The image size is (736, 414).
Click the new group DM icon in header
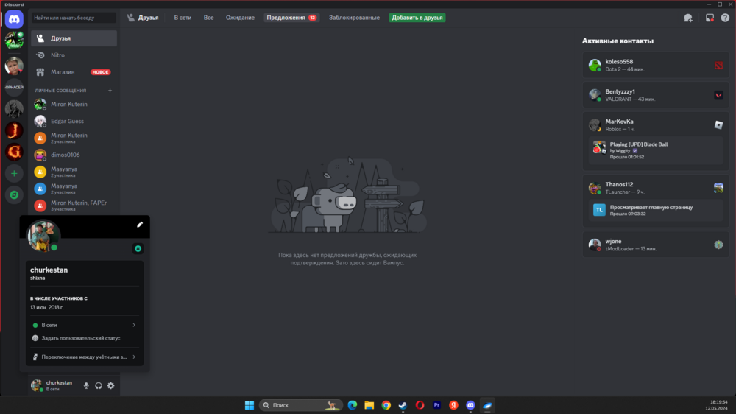[688, 18]
